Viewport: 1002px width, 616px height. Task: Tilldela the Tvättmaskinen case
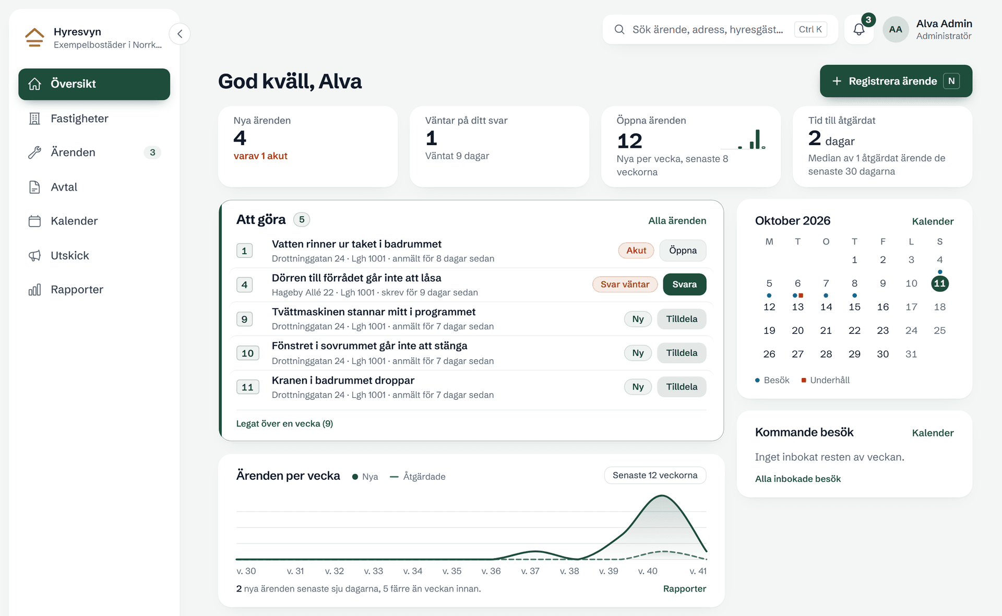[x=682, y=319]
